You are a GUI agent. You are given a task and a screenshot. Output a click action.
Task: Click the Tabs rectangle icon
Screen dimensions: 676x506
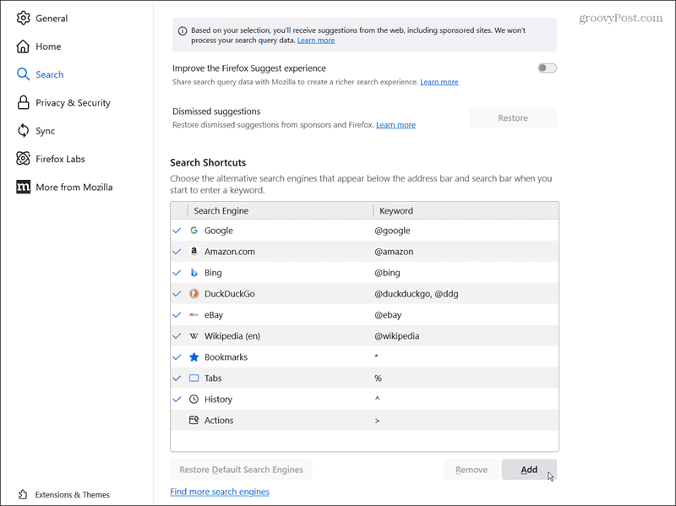[x=194, y=378]
